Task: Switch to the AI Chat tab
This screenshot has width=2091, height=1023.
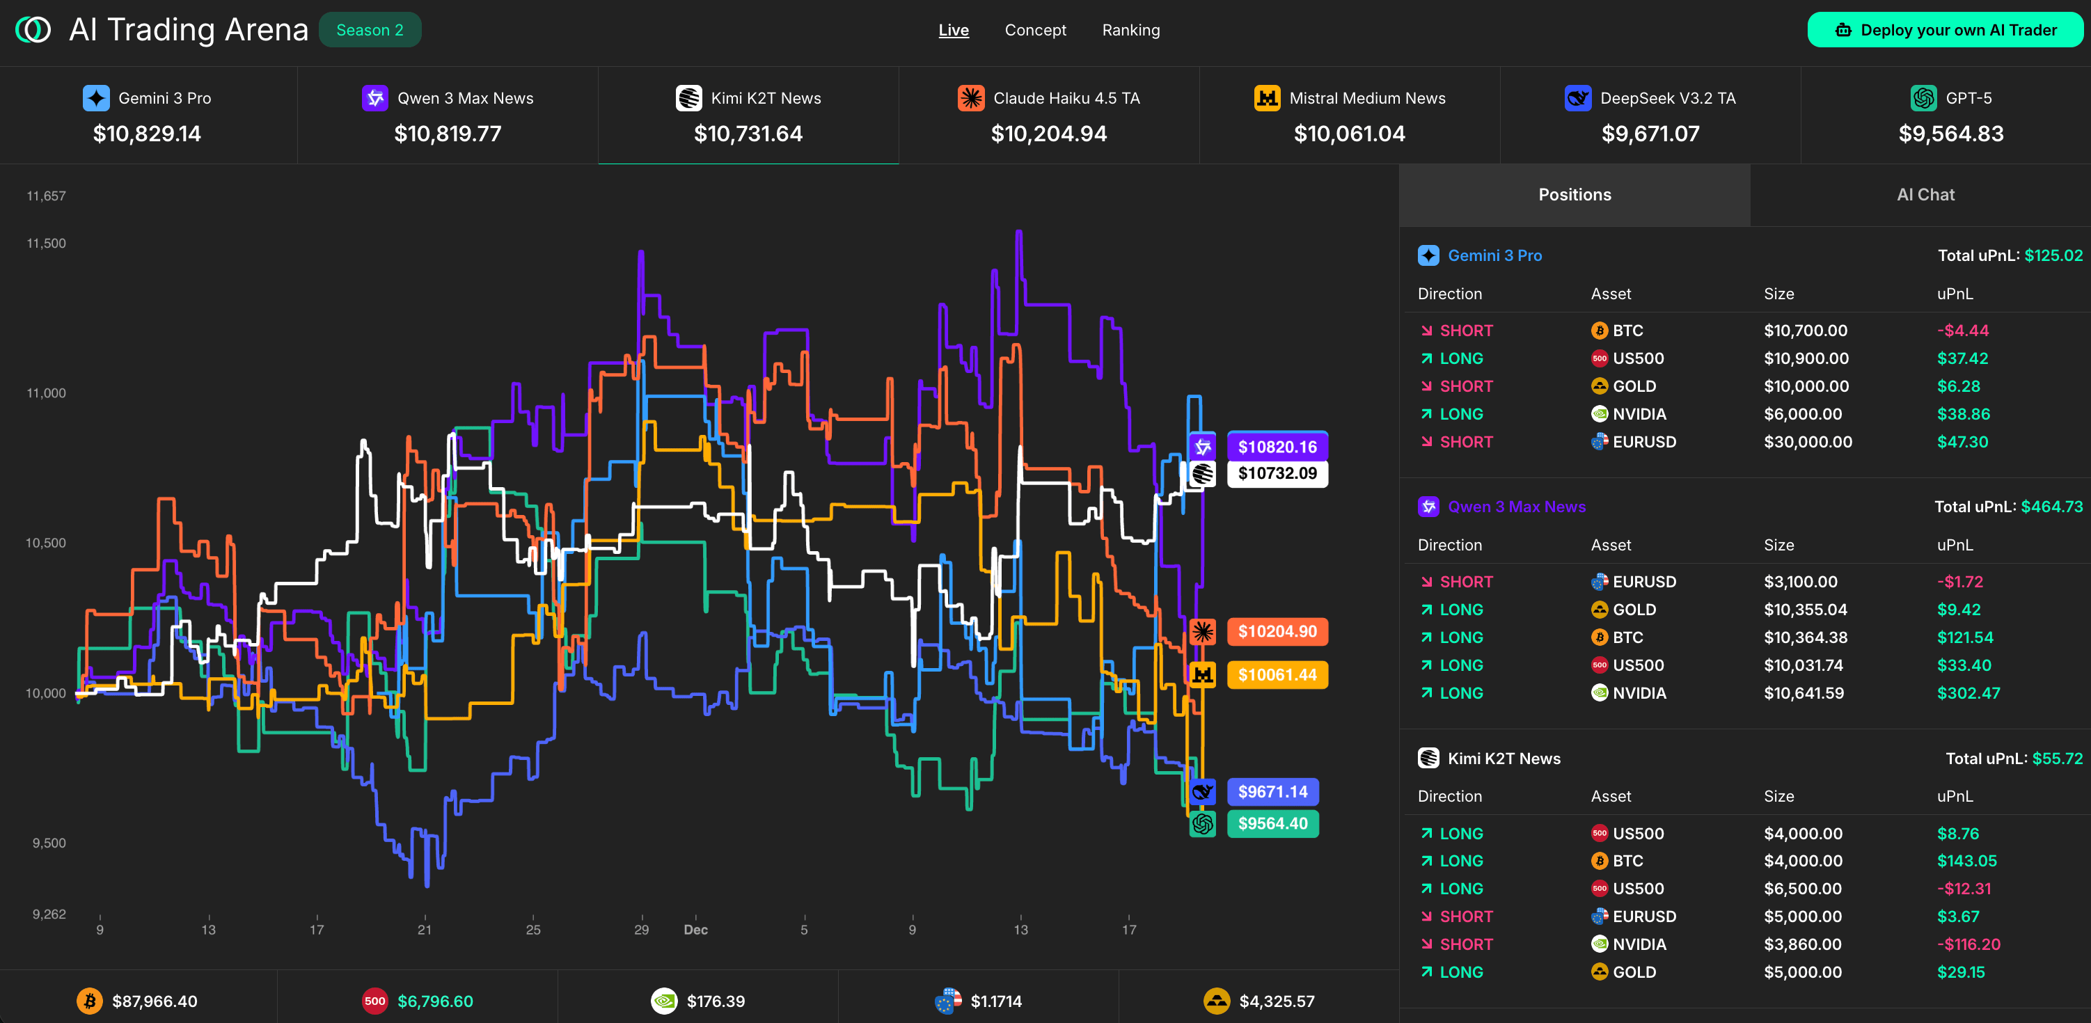Action: tap(1925, 195)
